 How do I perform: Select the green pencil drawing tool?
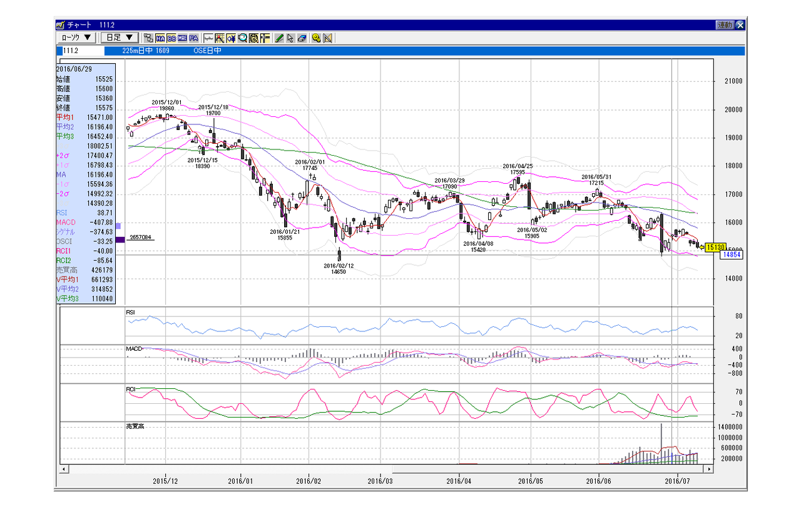tap(280, 38)
